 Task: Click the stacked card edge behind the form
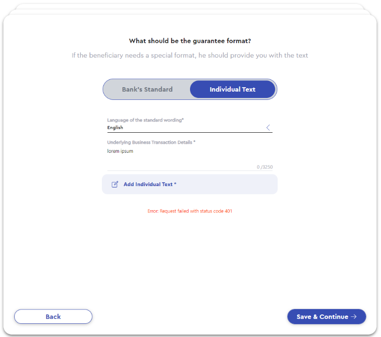tap(190, 6)
